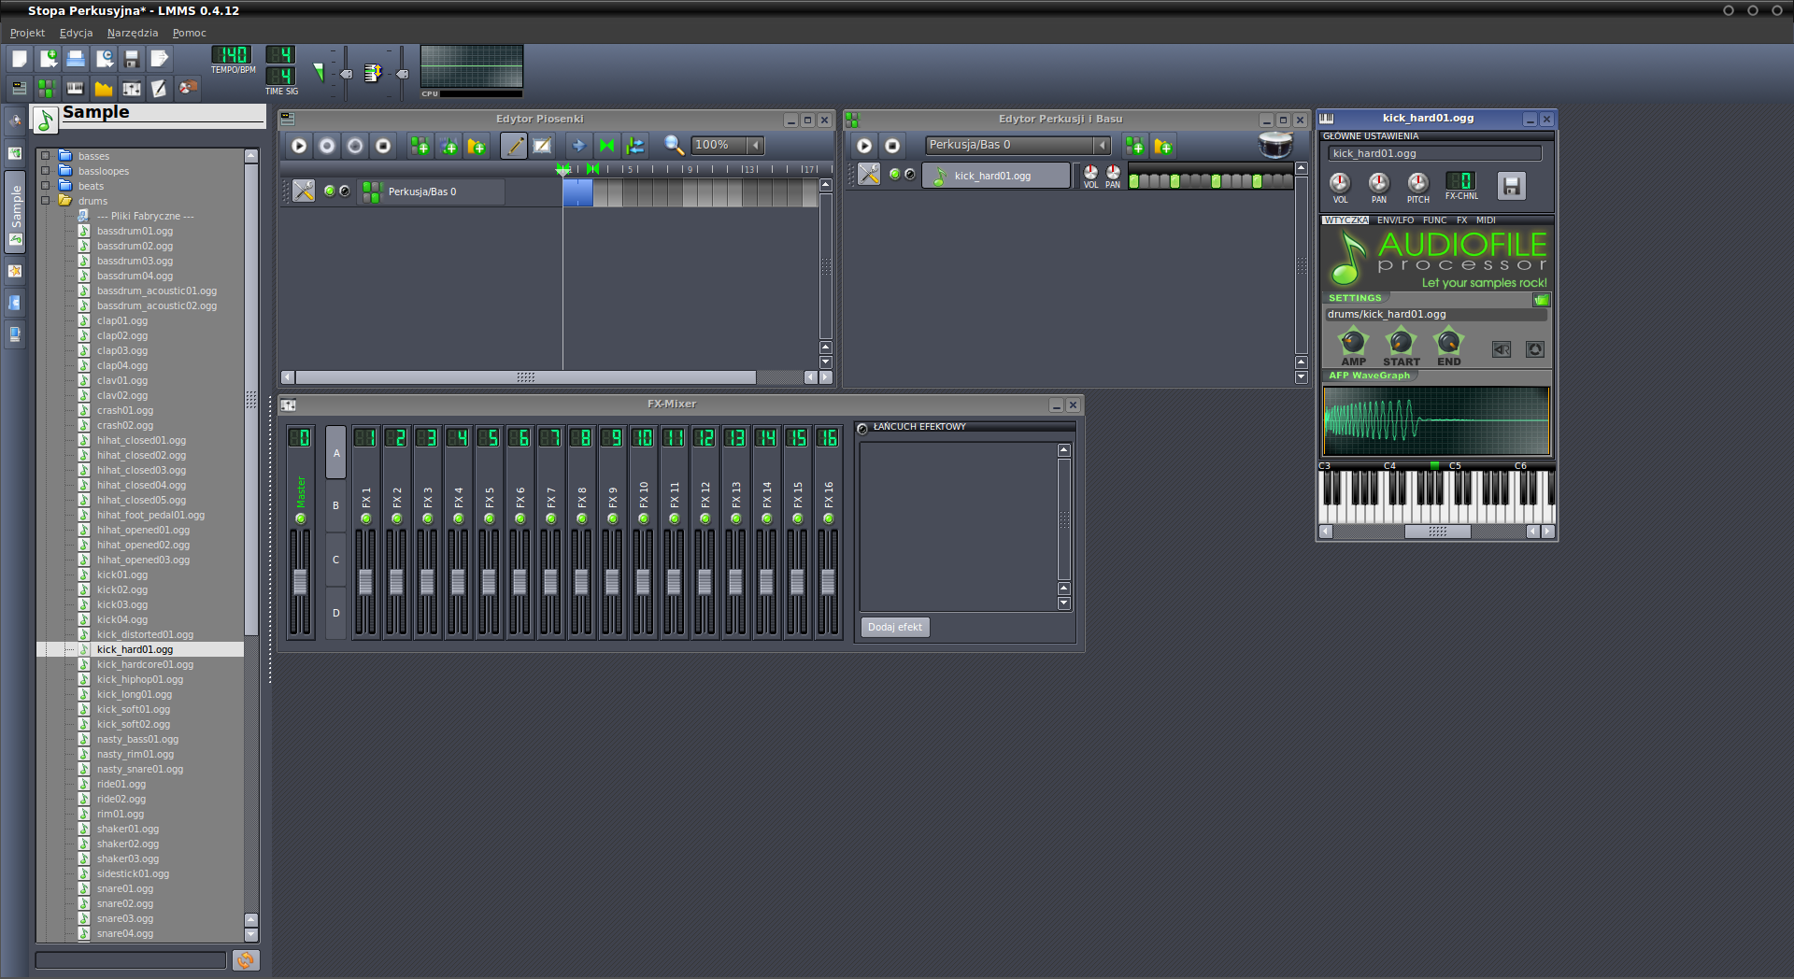Screen dimensions: 1794x979
Task: Expand the bassloopes folder
Action: 45,171
